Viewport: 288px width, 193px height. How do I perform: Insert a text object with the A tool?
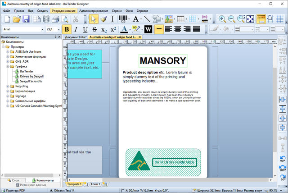135,19
